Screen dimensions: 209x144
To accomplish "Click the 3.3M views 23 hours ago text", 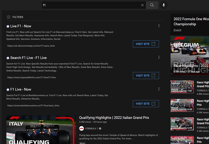I will pos(93,122).
